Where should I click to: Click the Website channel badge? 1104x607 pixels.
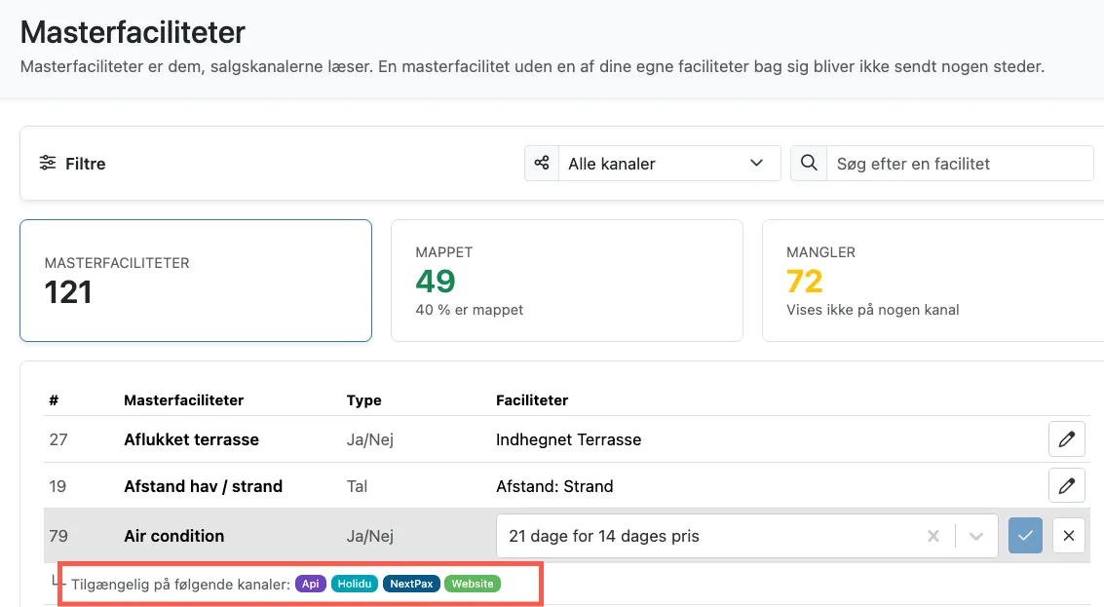473,584
